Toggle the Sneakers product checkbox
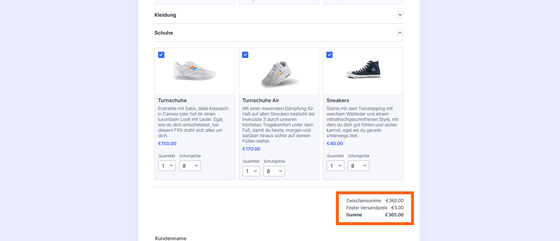The width and height of the screenshot is (560, 241). coord(330,55)
